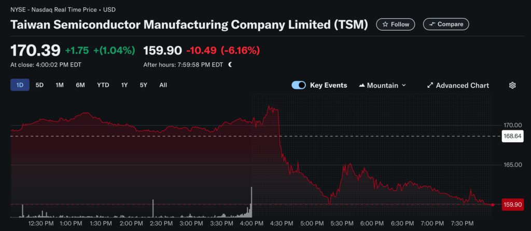Screen dimensions: 531x231
Task: Click the Key Events label text
Action: tap(328, 85)
